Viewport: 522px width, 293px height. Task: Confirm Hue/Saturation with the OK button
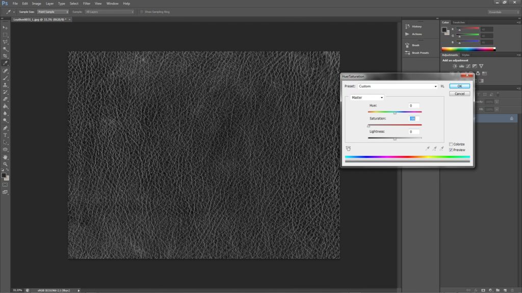click(459, 86)
